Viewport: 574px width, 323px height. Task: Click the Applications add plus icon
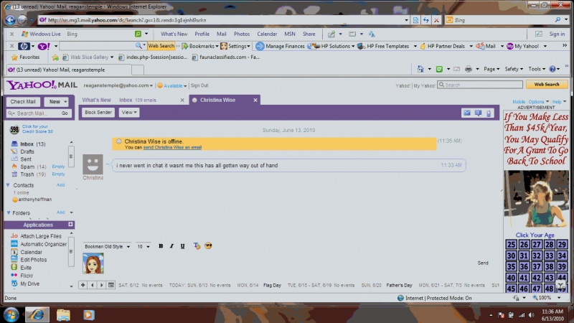[70, 225]
